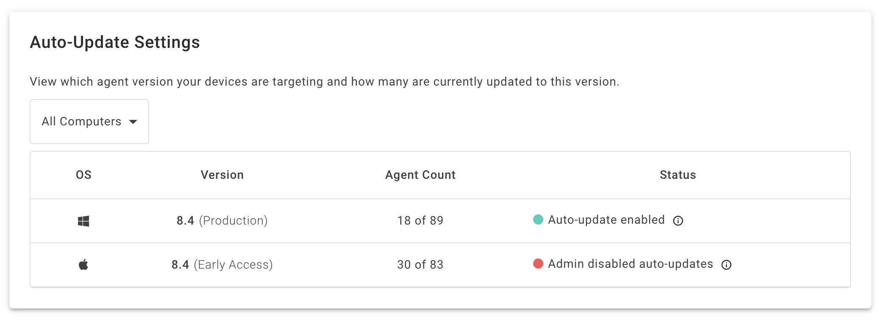Click the 8.4 (Production) version text
The height and width of the screenshot is (322, 879).
(x=222, y=221)
